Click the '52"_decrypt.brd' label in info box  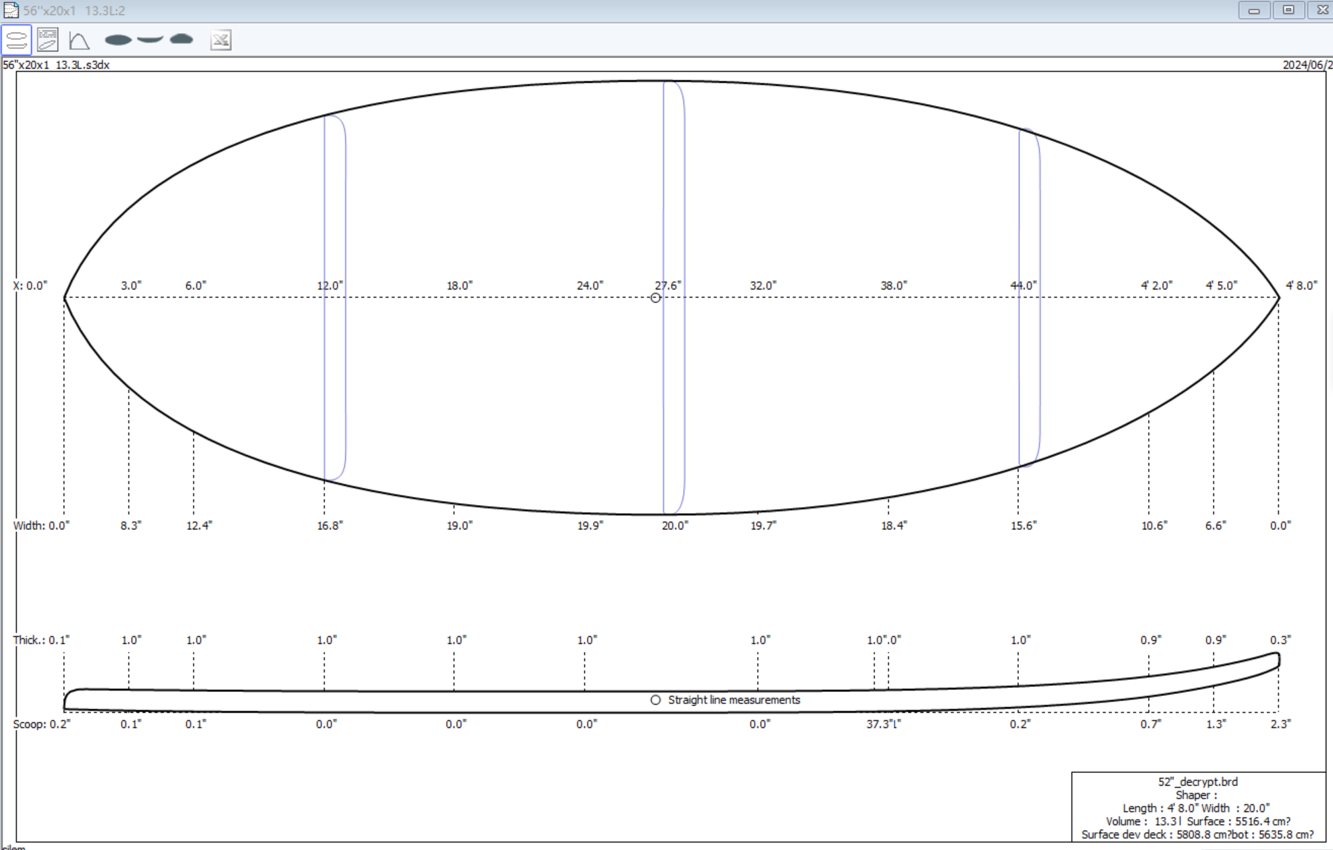click(x=1198, y=782)
